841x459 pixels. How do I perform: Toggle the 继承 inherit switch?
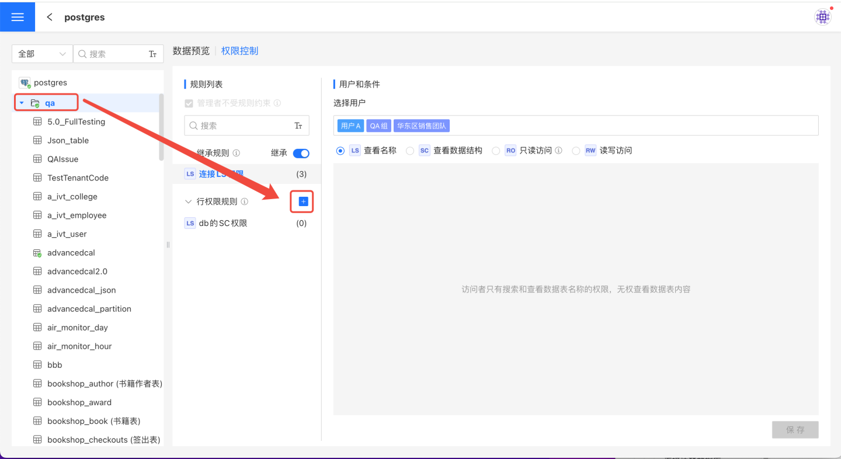pos(301,153)
